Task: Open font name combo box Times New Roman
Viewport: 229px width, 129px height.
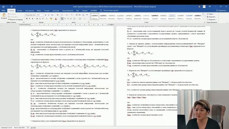Action: 31,15
